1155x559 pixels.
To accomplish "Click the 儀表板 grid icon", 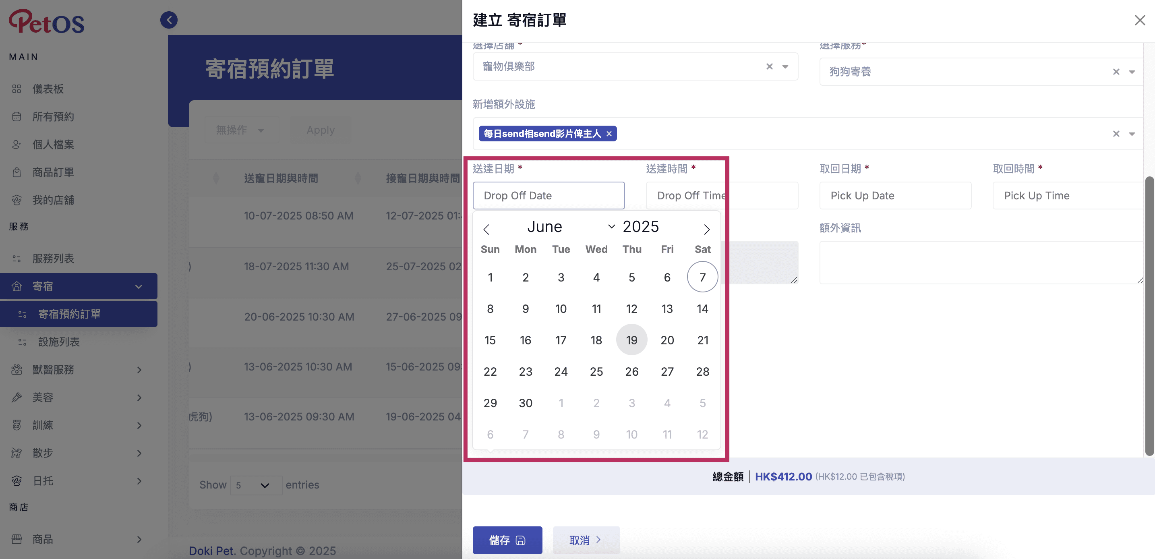I will (x=17, y=89).
